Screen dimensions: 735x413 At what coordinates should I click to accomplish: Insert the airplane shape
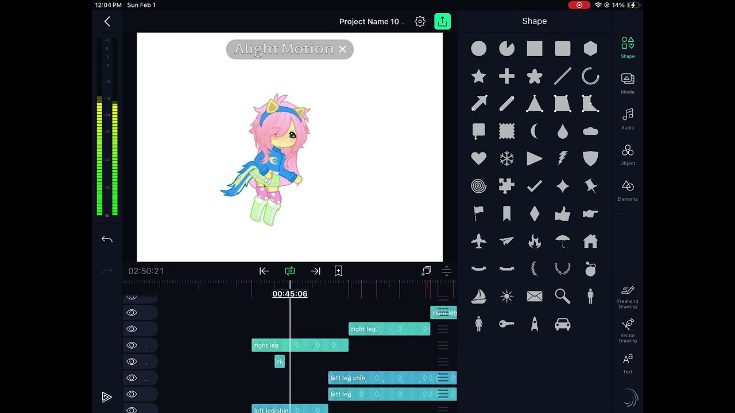tap(478, 241)
